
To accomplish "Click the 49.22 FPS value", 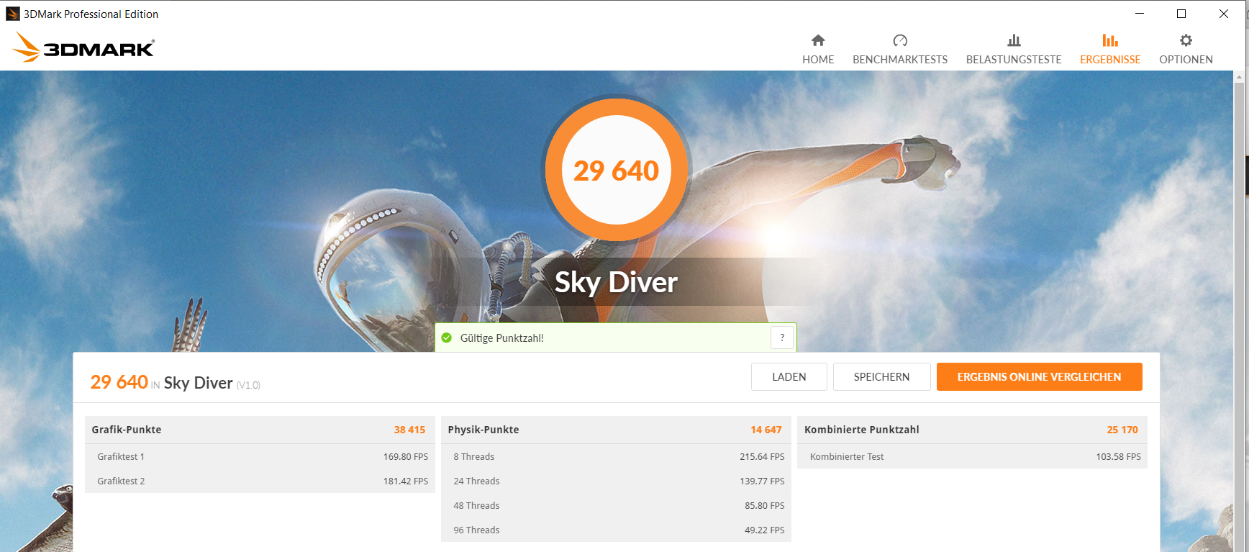I will click(x=765, y=530).
